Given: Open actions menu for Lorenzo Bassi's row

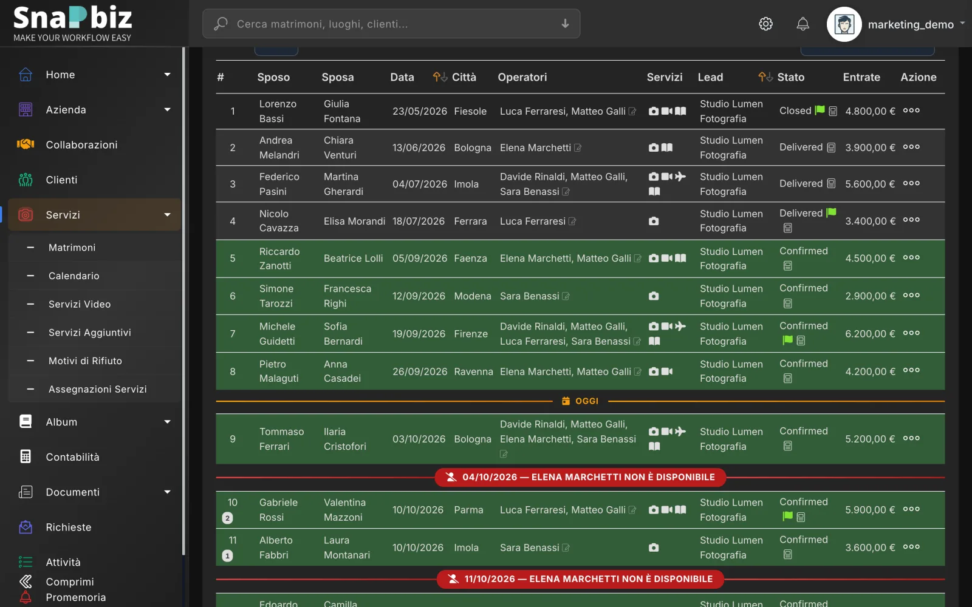Looking at the screenshot, I should click(911, 110).
